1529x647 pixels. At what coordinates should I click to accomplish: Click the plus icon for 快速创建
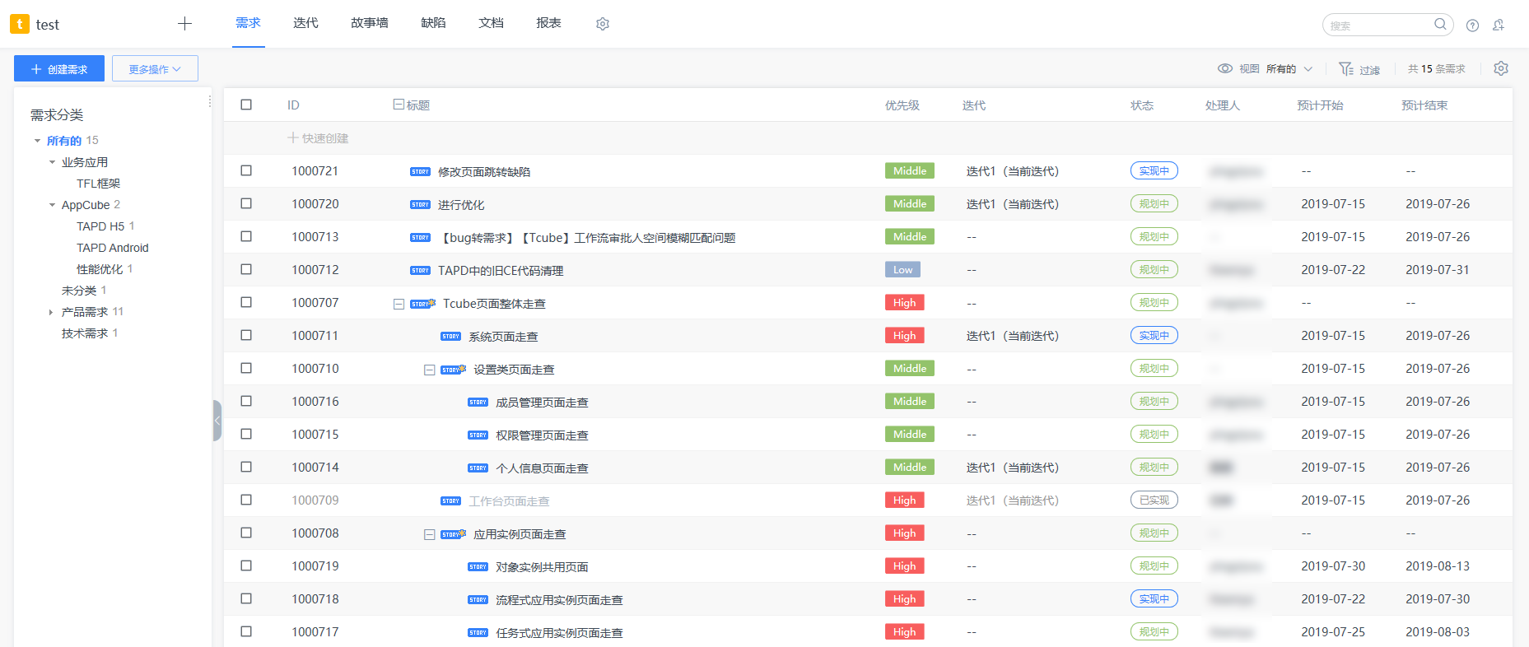tap(292, 137)
